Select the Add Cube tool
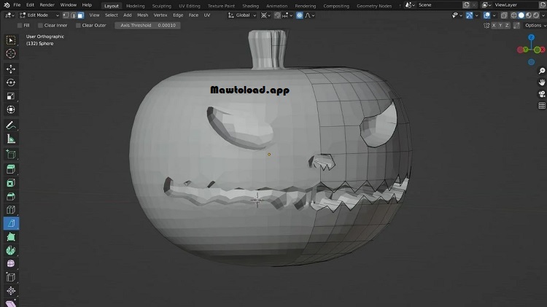 pyautogui.click(x=11, y=154)
